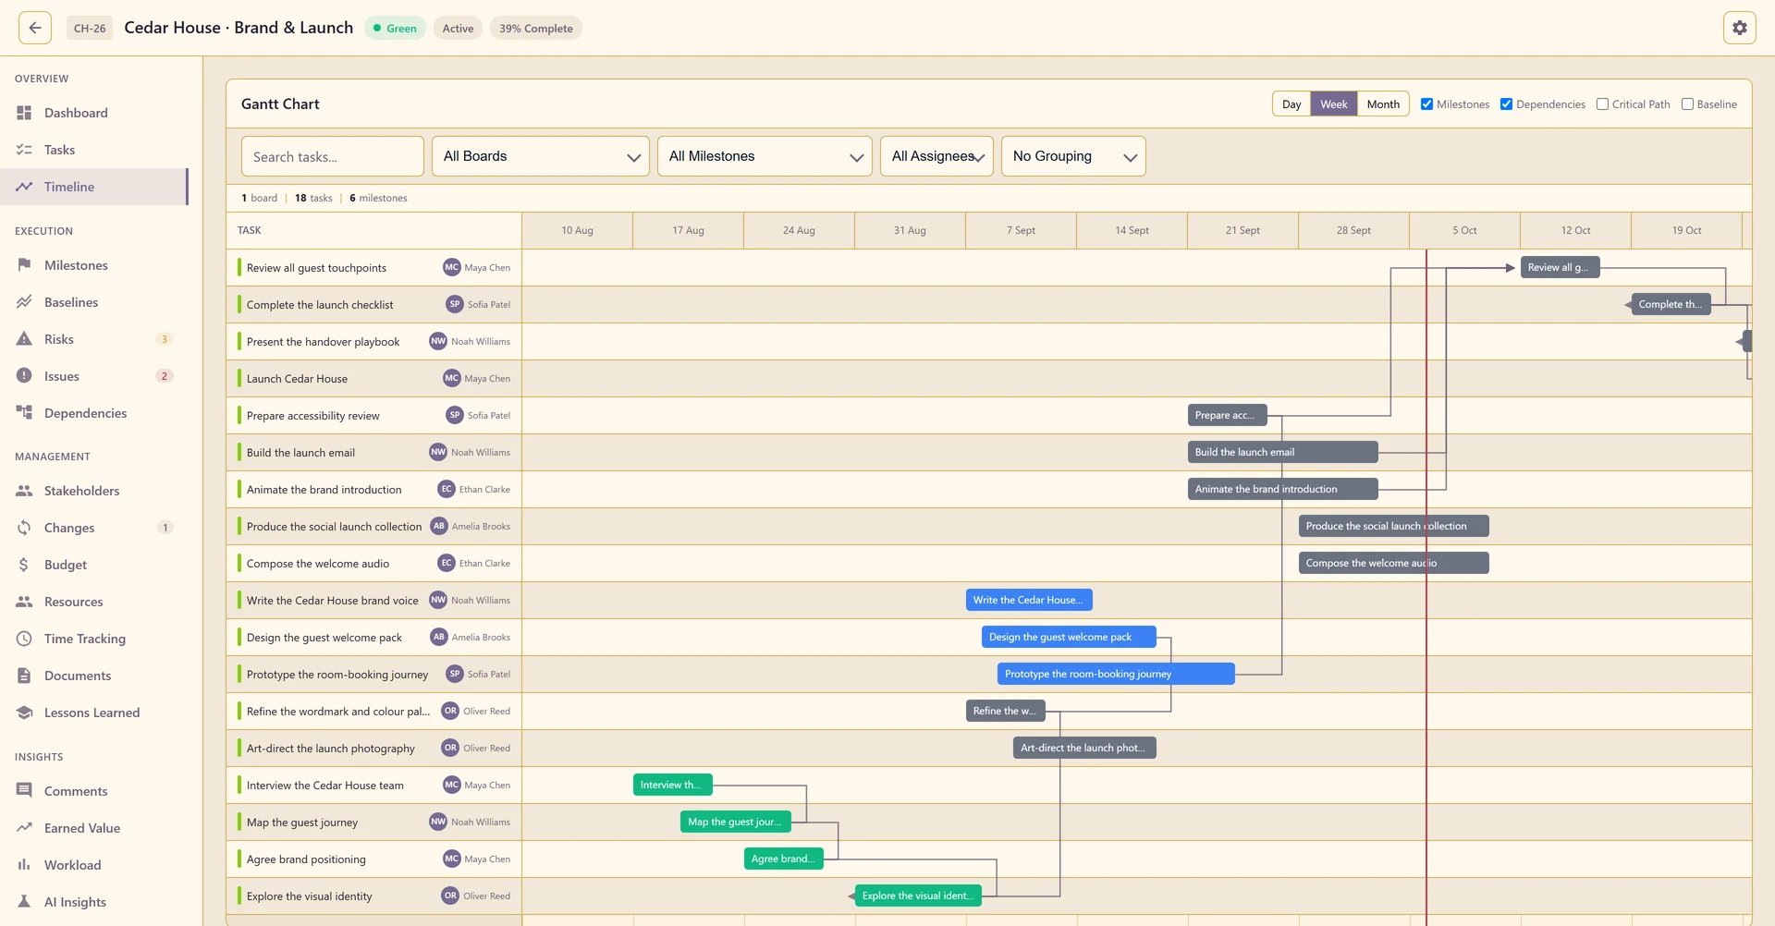1775x926 pixels.
Task: Expand the All Milestones dropdown
Action: pos(765,156)
